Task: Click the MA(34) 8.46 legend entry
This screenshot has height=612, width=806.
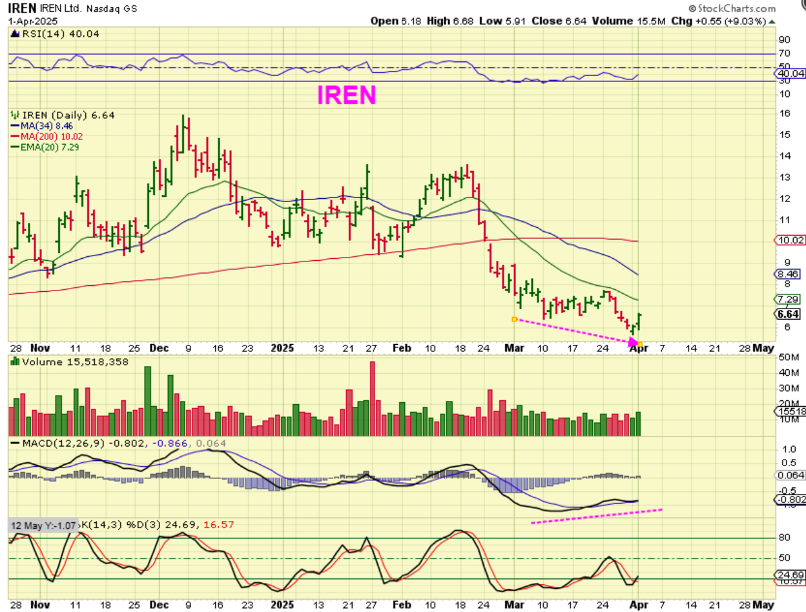Action: 41,126
